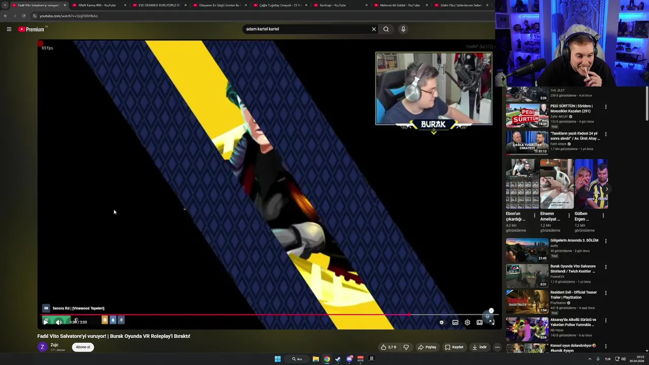Play the video
Viewport: 649px width, 365px height.
tap(46, 322)
